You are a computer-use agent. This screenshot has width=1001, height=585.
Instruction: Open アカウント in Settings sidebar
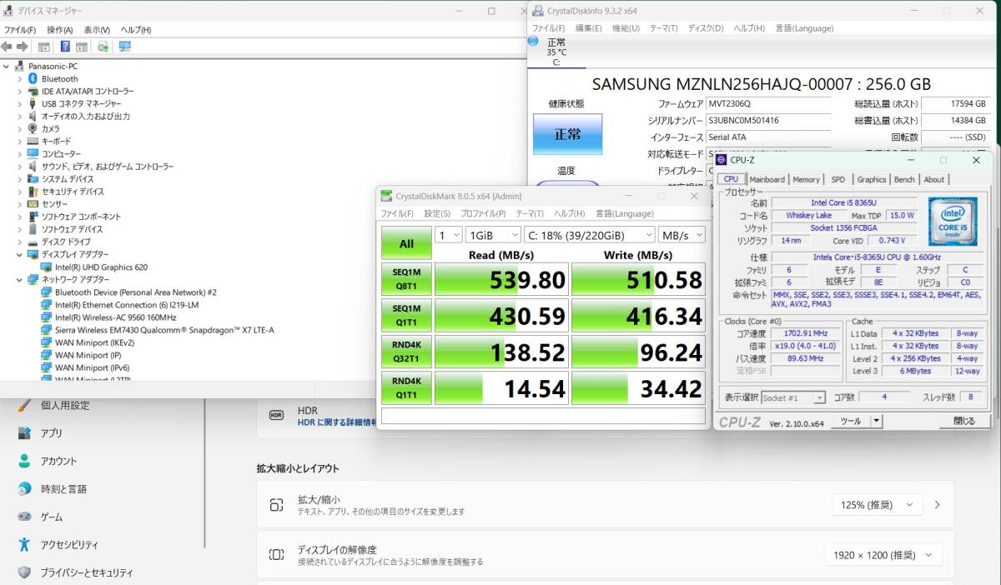[x=58, y=462]
